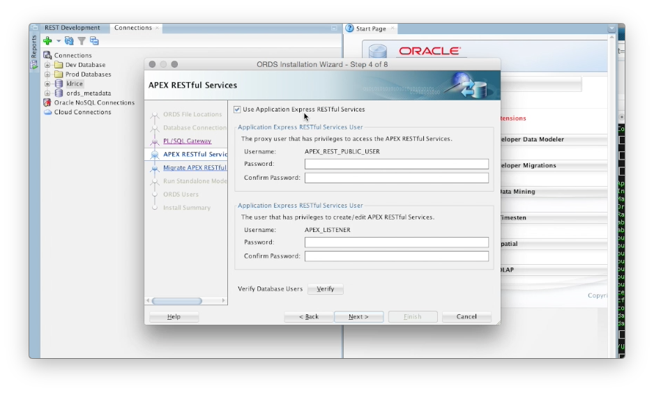The width and height of the screenshot is (654, 393).
Task: Select Prod Databases folder label
Action: click(x=88, y=74)
